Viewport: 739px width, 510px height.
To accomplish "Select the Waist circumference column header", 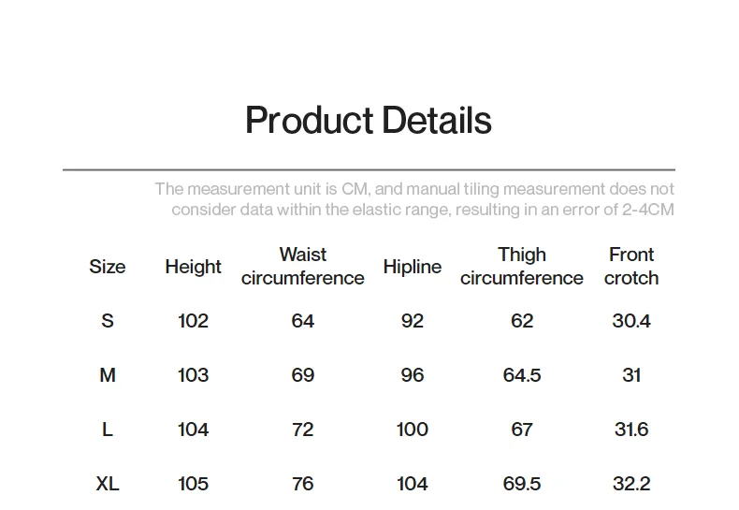I will [x=303, y=267].
